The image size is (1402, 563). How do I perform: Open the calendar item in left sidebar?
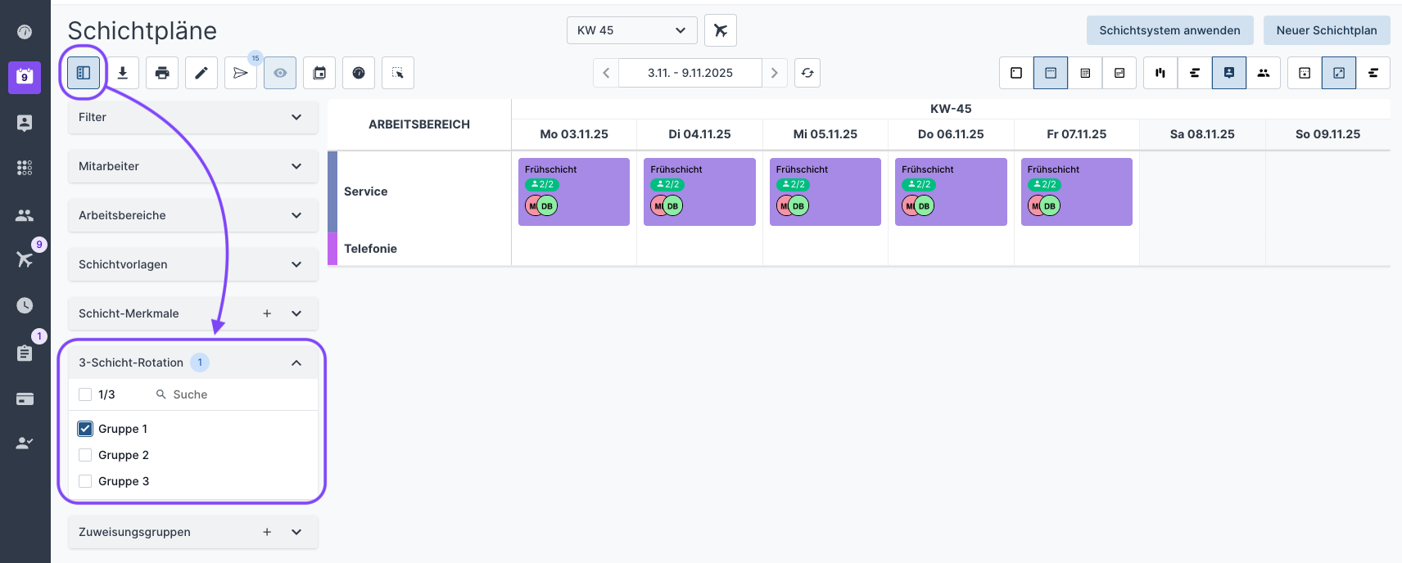[25, 77]
